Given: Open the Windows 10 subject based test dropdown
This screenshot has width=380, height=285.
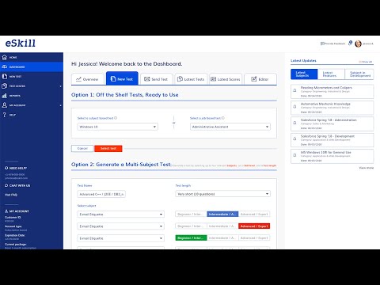Looking at the screenshot, I should click(x=118, y=127).
